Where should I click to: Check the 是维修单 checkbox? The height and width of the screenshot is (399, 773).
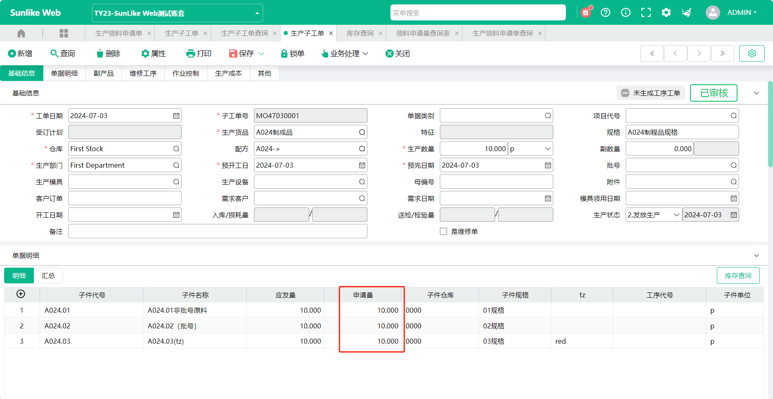(x=443, y=232)
